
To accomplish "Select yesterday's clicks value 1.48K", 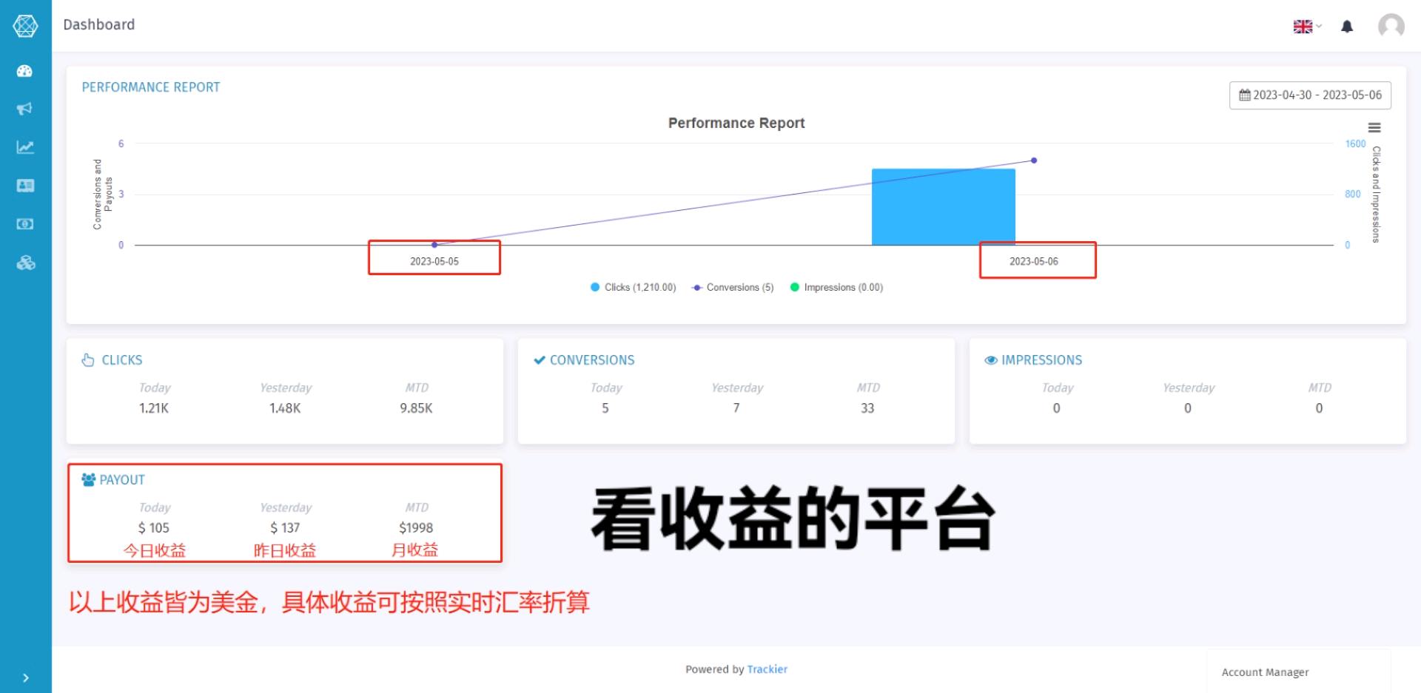I will [x=285, y=408].
